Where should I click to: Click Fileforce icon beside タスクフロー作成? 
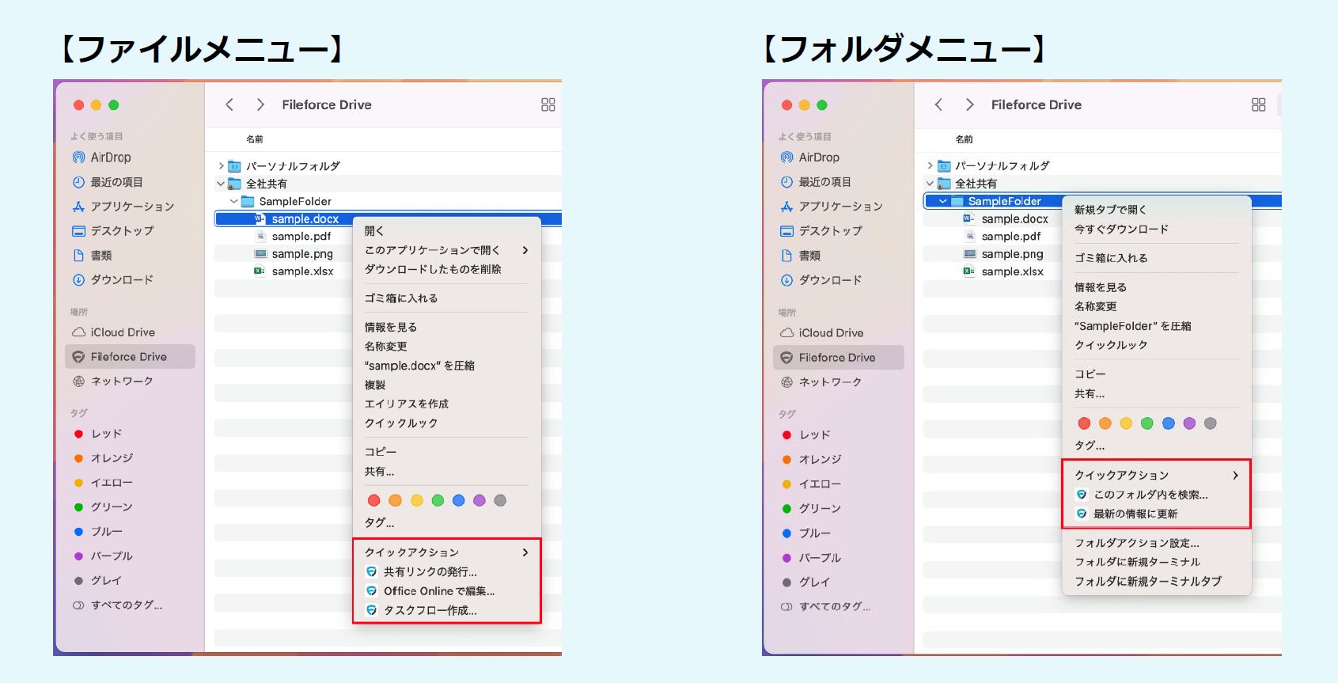[x=371, y=610]
